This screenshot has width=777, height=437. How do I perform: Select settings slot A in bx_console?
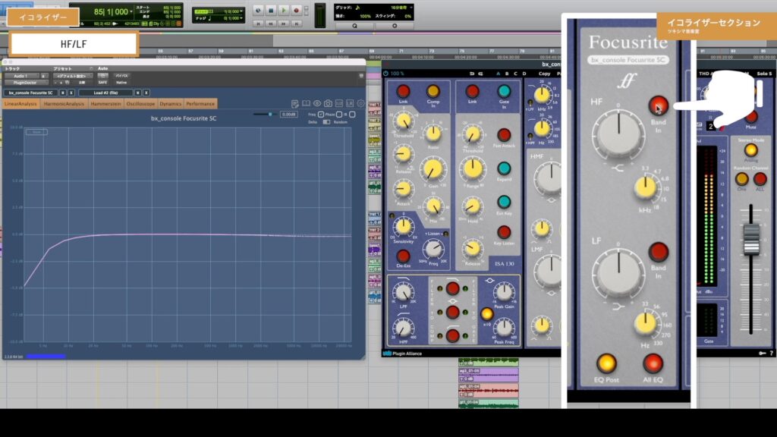click(498, 74)
